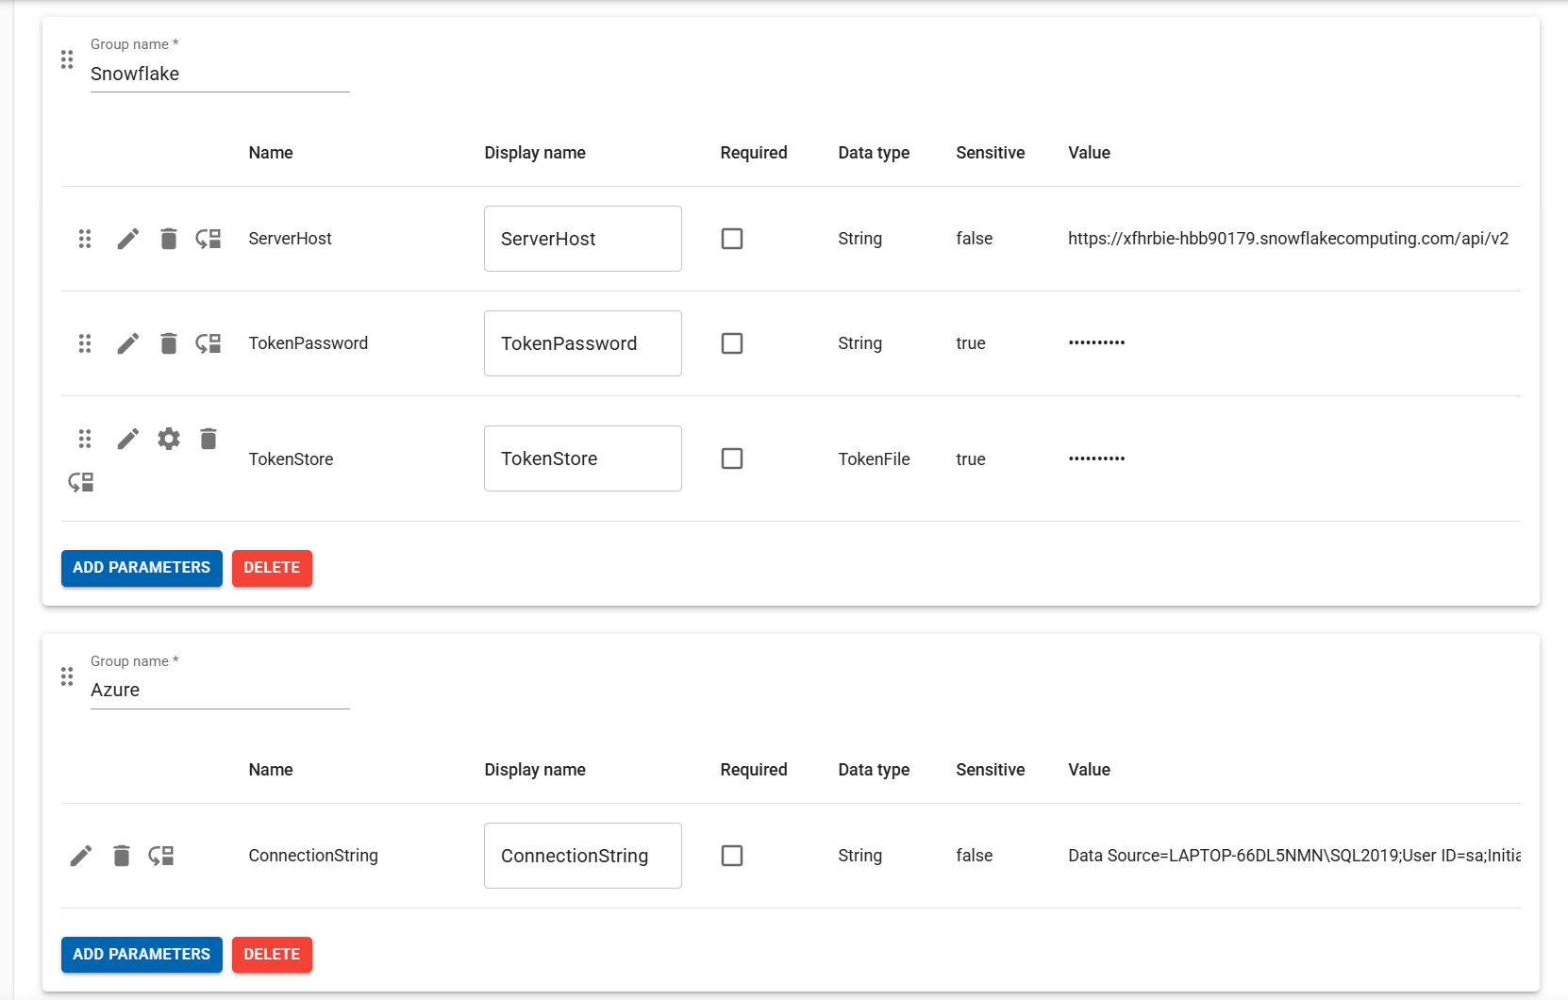Screen dimensions: 1568x1000
Task: Click the Snowflake group name field
Action: click(x=219, y=74)
